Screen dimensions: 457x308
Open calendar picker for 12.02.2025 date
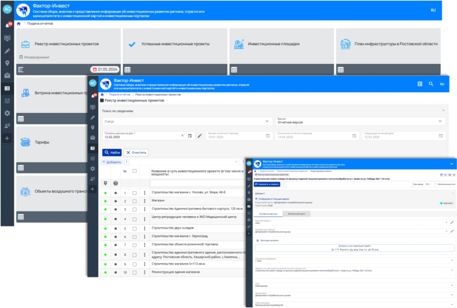coord(190,136)
